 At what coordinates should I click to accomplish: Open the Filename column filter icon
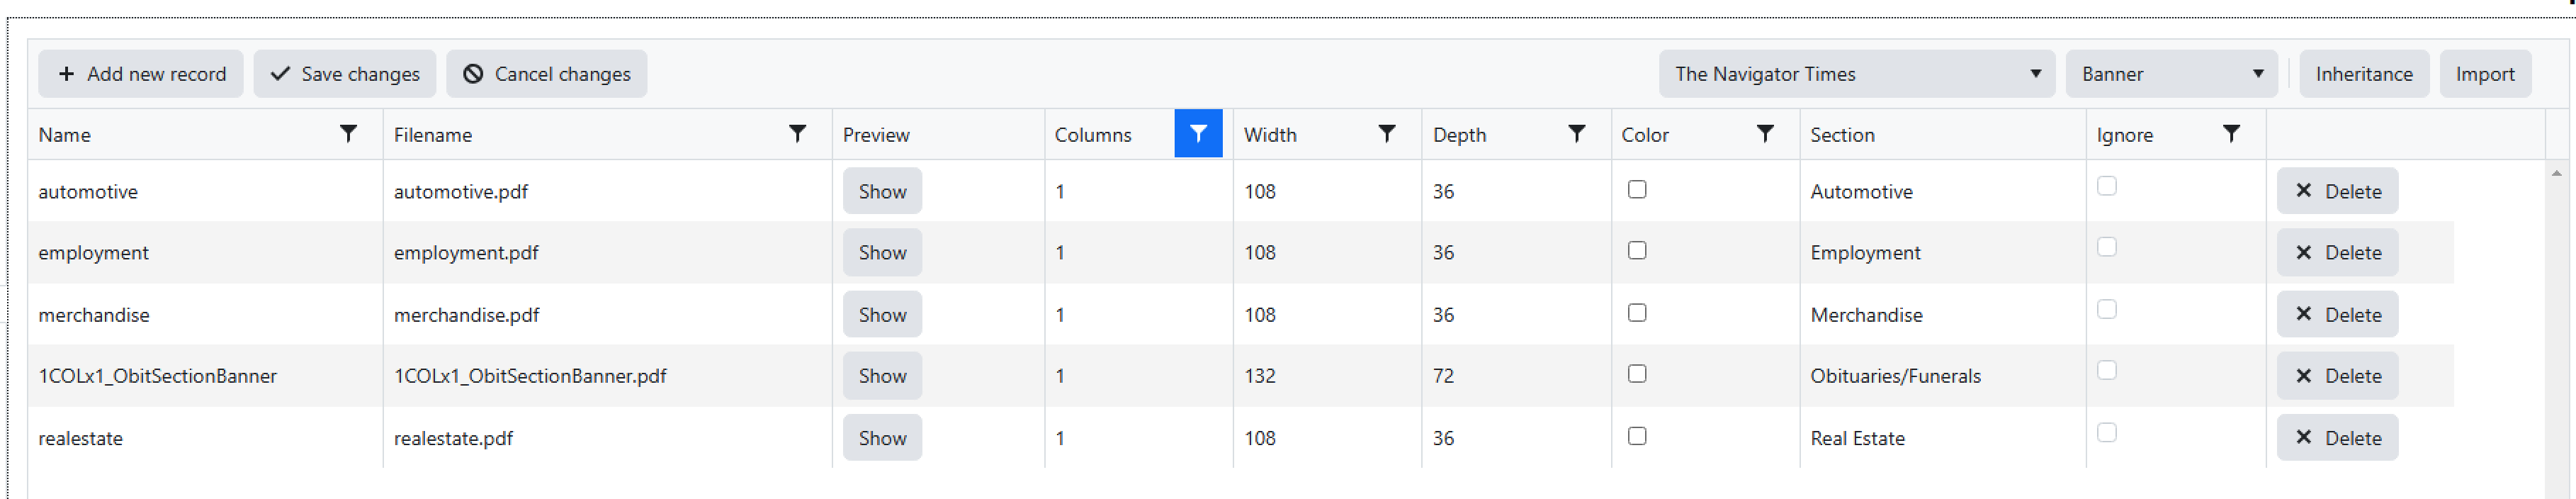[x=797, y=134]
